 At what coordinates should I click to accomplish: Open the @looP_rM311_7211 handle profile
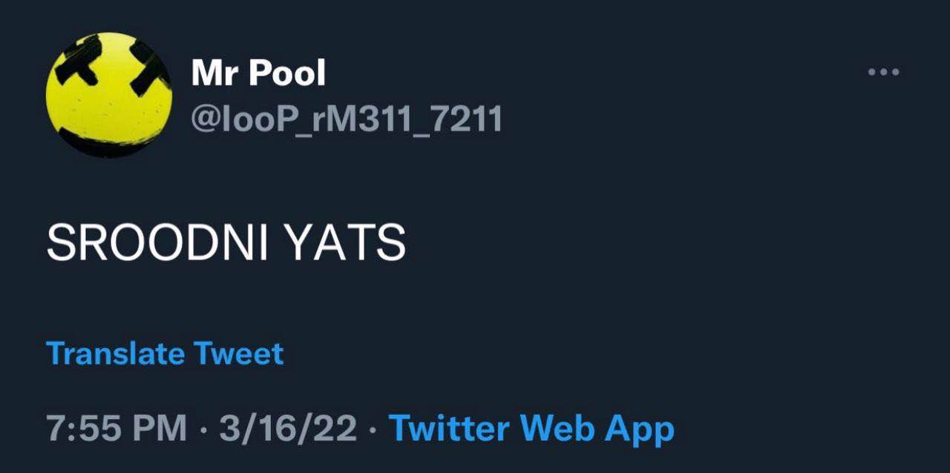click(x=347, y=119)
